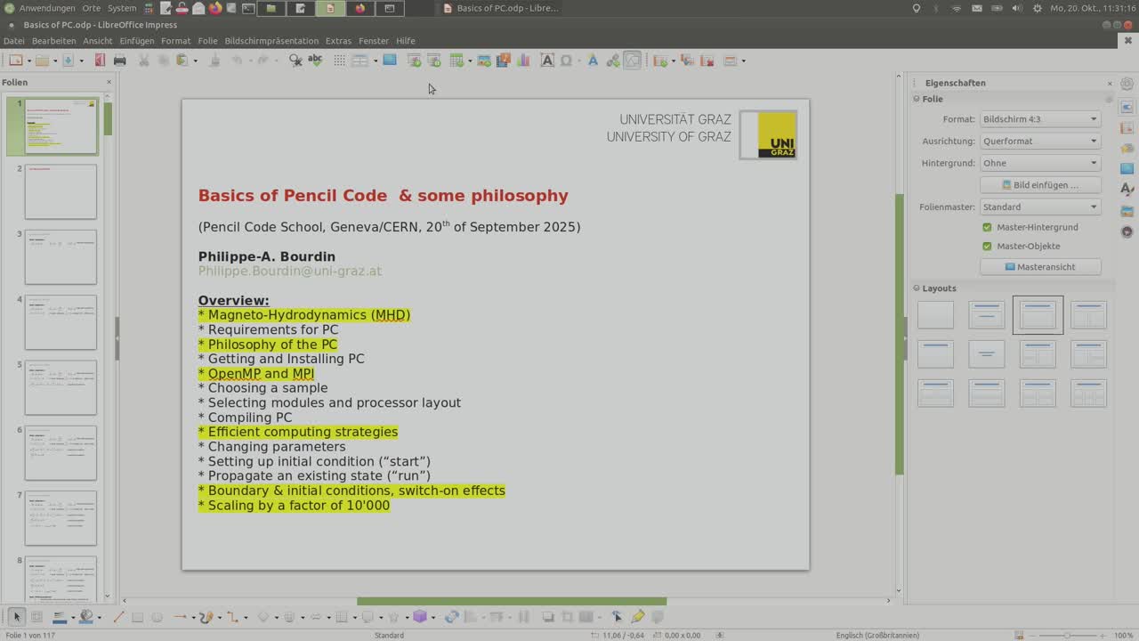Click the Export as PDF icon
This screenshot has height=641, width=1139.
tap(100, 61)
